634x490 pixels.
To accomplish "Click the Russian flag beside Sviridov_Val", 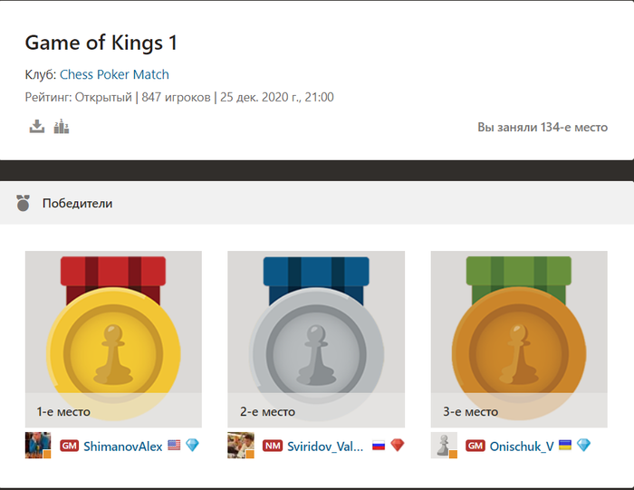I will point(379,445).
